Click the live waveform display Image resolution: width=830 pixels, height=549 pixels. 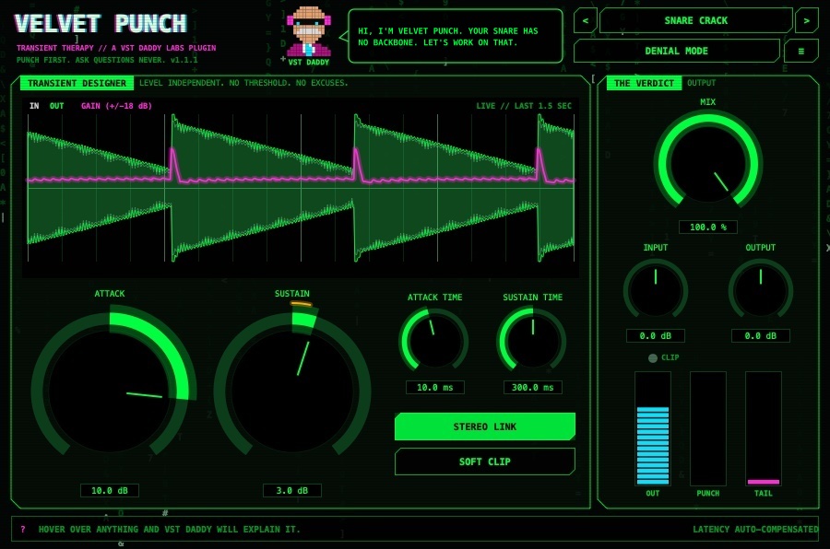[x=300, y=188]
